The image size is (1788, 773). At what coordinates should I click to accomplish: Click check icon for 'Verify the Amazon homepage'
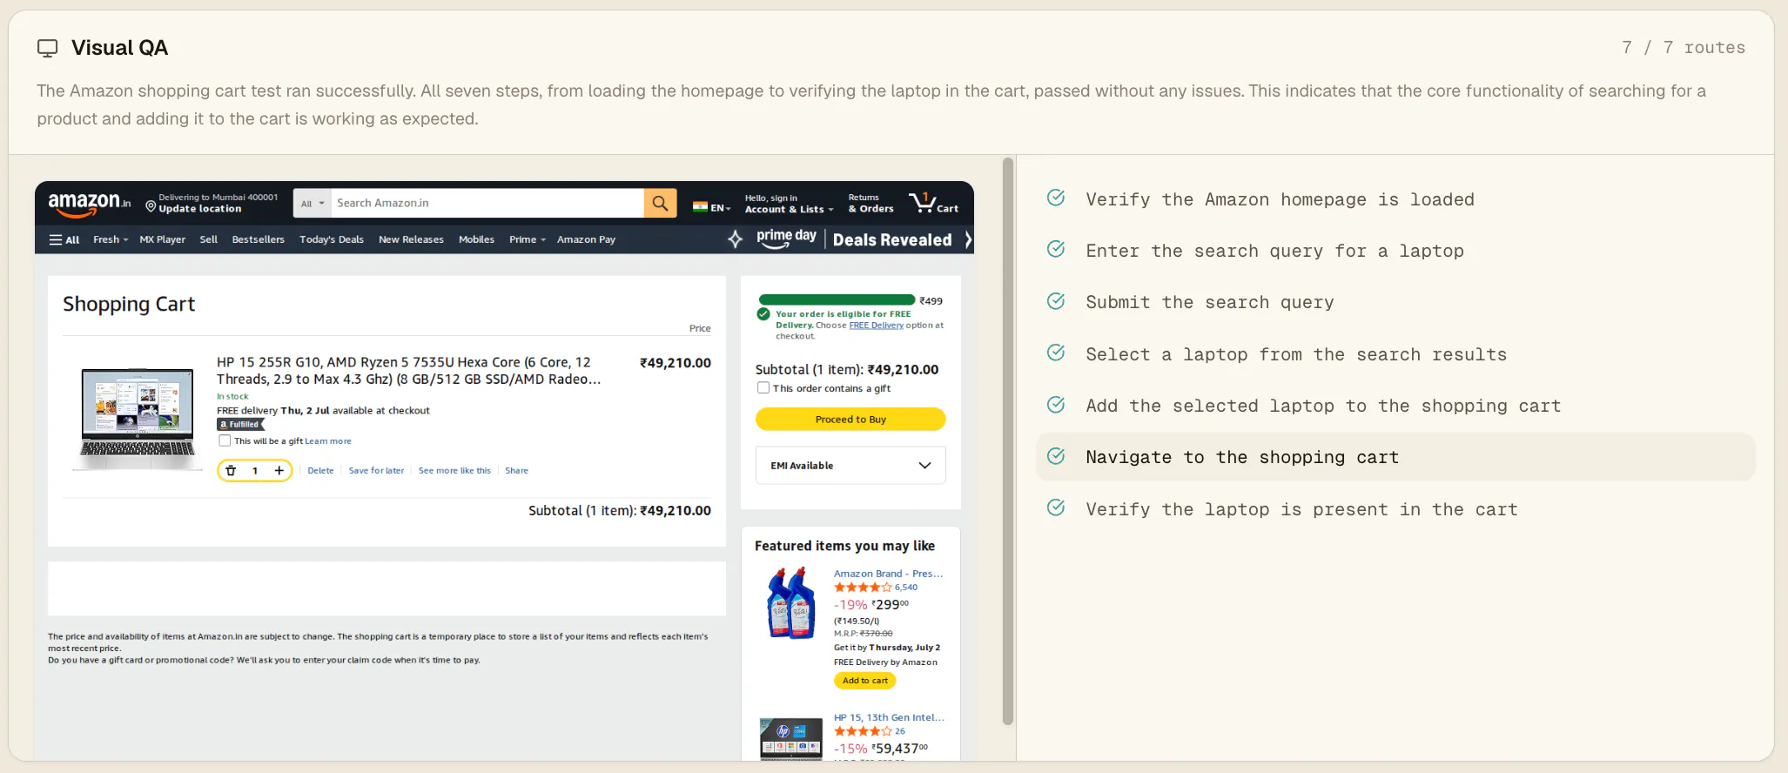(x=1056, y=198)
